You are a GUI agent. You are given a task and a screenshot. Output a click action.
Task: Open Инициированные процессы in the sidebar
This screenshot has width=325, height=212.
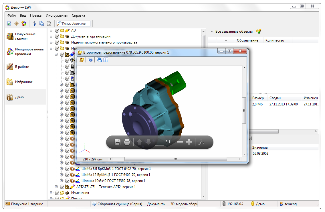26,52
